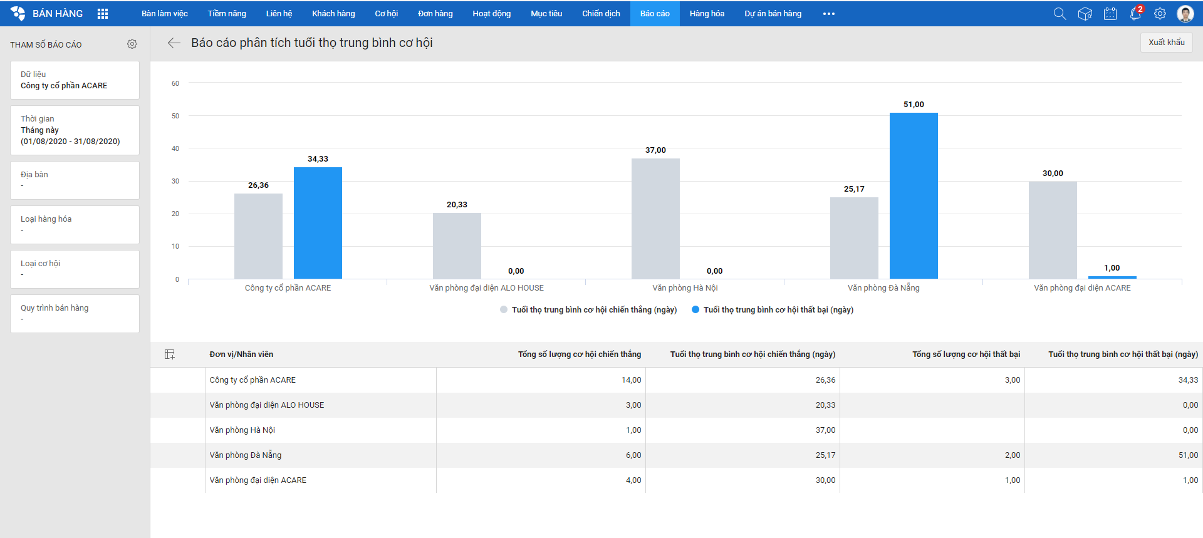Click axis label 'Văn phòng Đà Nẵng' on chart
This screenshot has height=538, width=1203.
click(x=883, y=288)
